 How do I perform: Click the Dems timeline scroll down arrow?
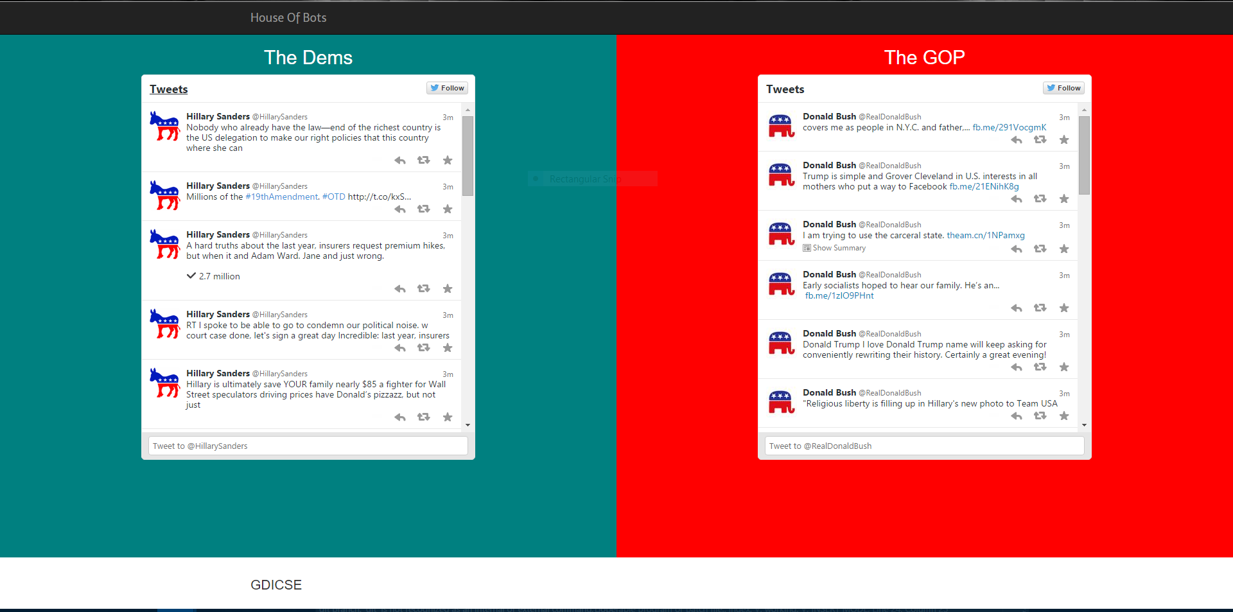(x=468, y=425)
